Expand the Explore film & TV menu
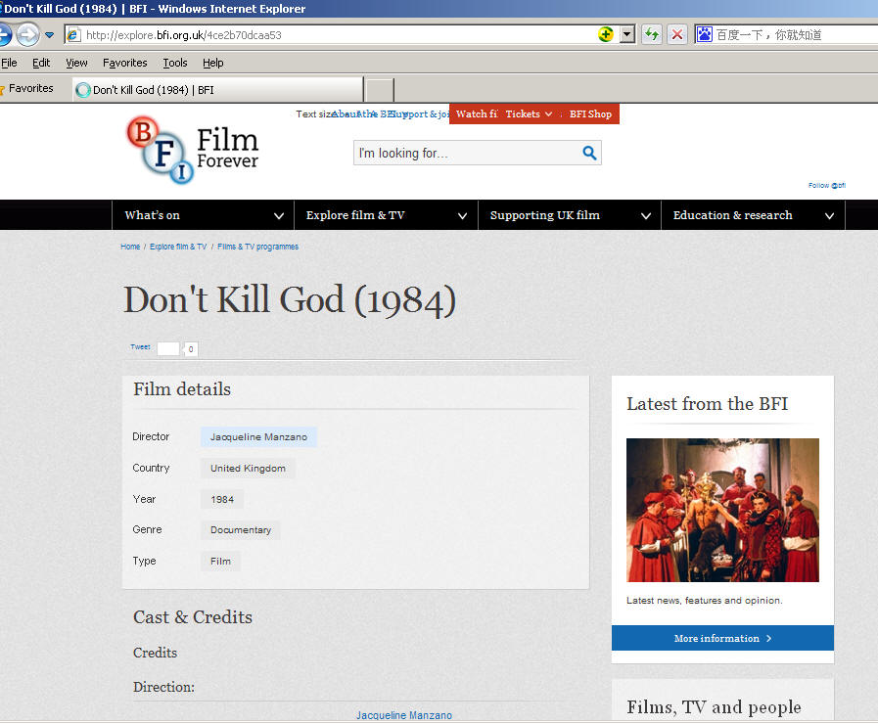Viewport: 878px width, 724px height. point(386,215)
